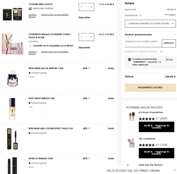Increase Cofanetto Loveshine quantity with plus
The image size is (177, 174).
tap(91, 37)
